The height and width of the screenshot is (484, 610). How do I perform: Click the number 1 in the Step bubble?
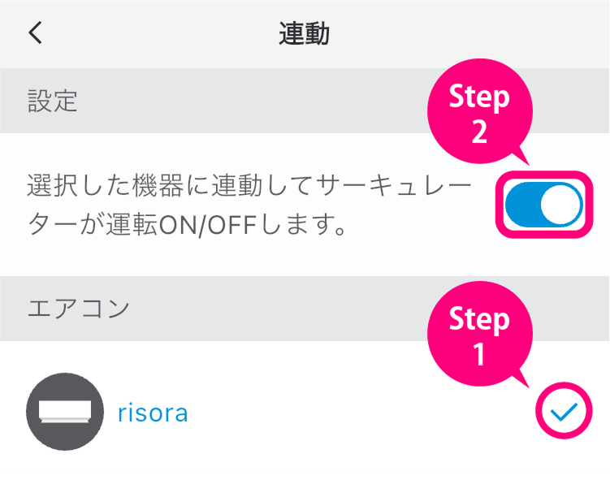tap(479, 354)
